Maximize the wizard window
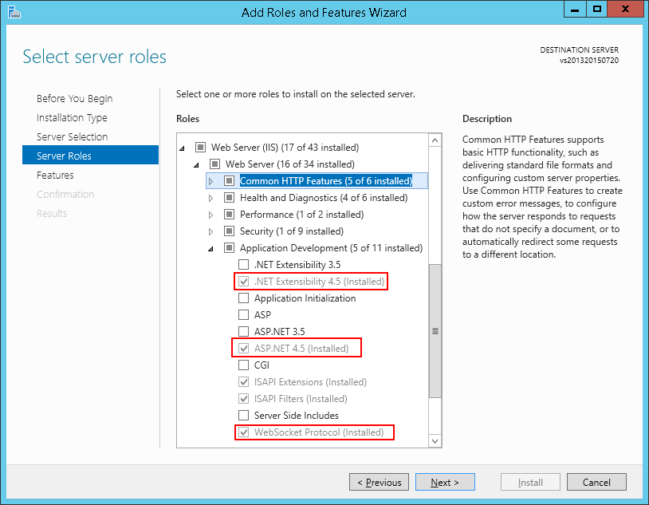The height and width of the screenshot is (505, 649). [597, 9]
